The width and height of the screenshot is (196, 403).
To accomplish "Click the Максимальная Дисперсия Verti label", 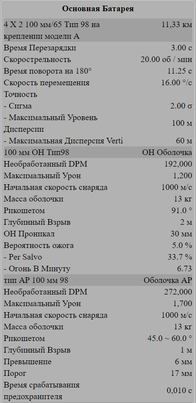I will click(63, 141).
